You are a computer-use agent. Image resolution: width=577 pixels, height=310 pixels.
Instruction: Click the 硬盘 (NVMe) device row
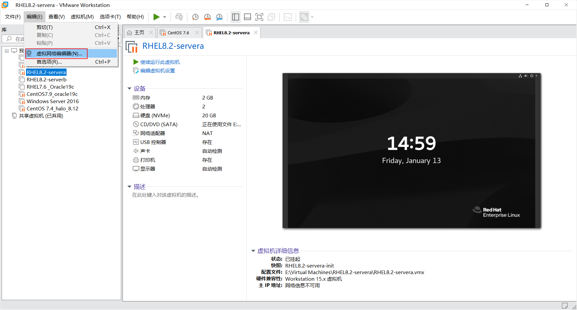(187, 115)
